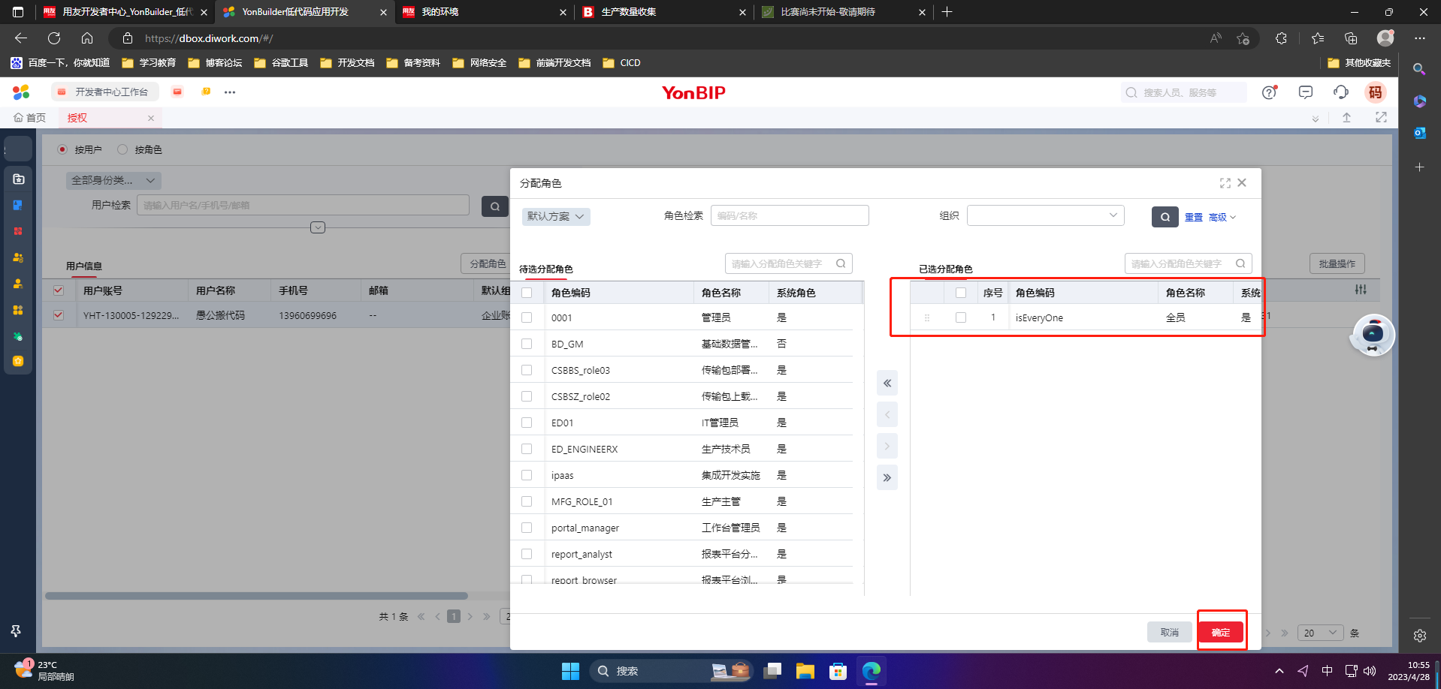Click the fullscreen expand icon in tab bar
1441x689 pixels.
pos(1381,118)
